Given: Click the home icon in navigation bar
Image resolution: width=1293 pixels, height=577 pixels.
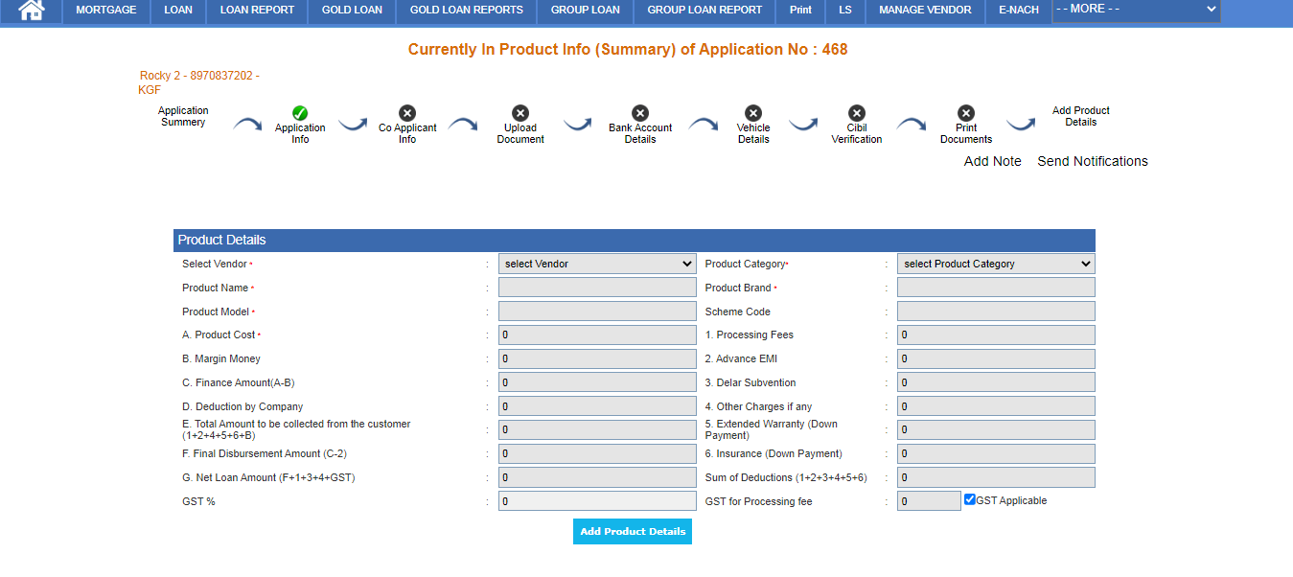Looking at the screenshot, I should pyautogui.click(x=32, y=11).
